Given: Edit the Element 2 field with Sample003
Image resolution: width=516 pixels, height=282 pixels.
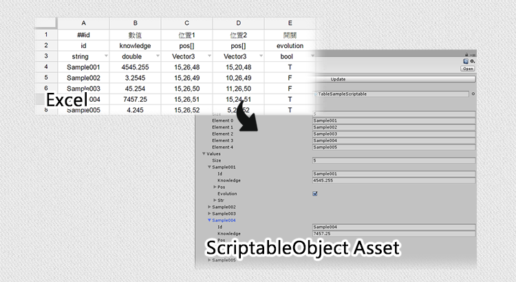Looking at the screenshot, I should (394, 134).
